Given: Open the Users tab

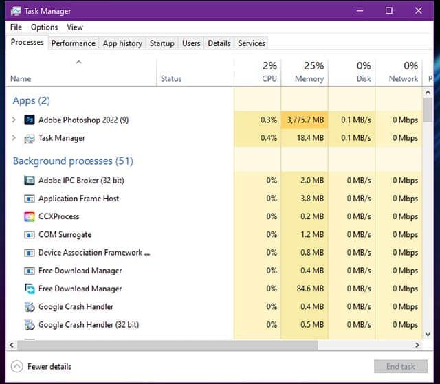Looking at the screenshot, I should pos(191,43).
